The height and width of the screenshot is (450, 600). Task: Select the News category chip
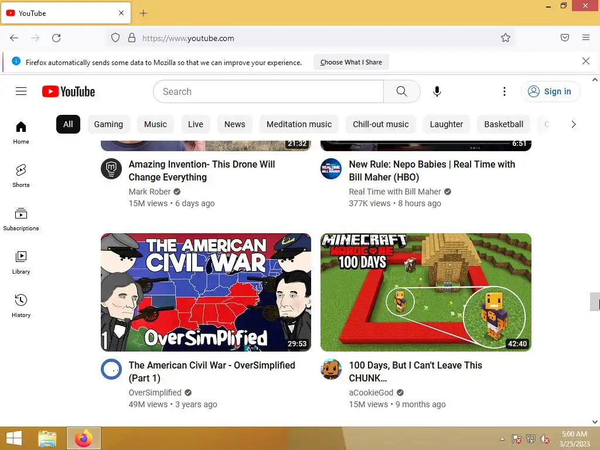pos(234,124)
